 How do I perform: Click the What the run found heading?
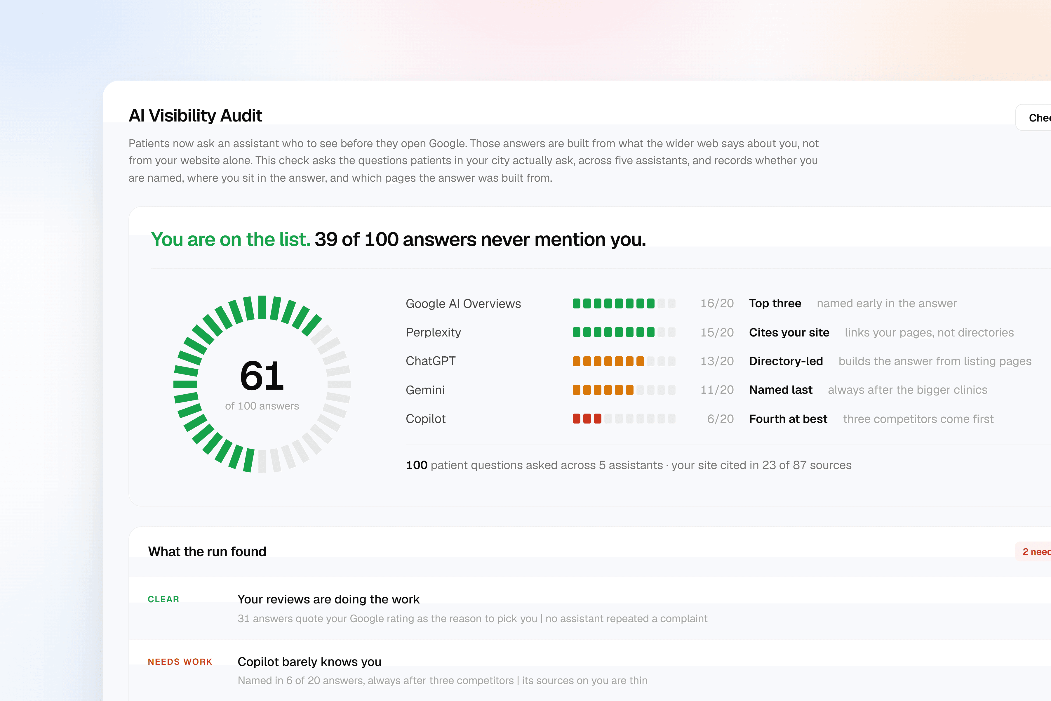click(x=207, y=551)
